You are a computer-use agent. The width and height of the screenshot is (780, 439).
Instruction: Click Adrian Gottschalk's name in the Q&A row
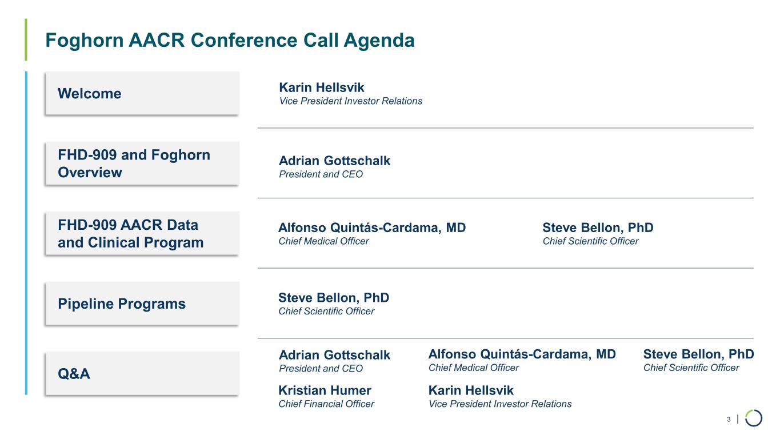pos(334,355)
